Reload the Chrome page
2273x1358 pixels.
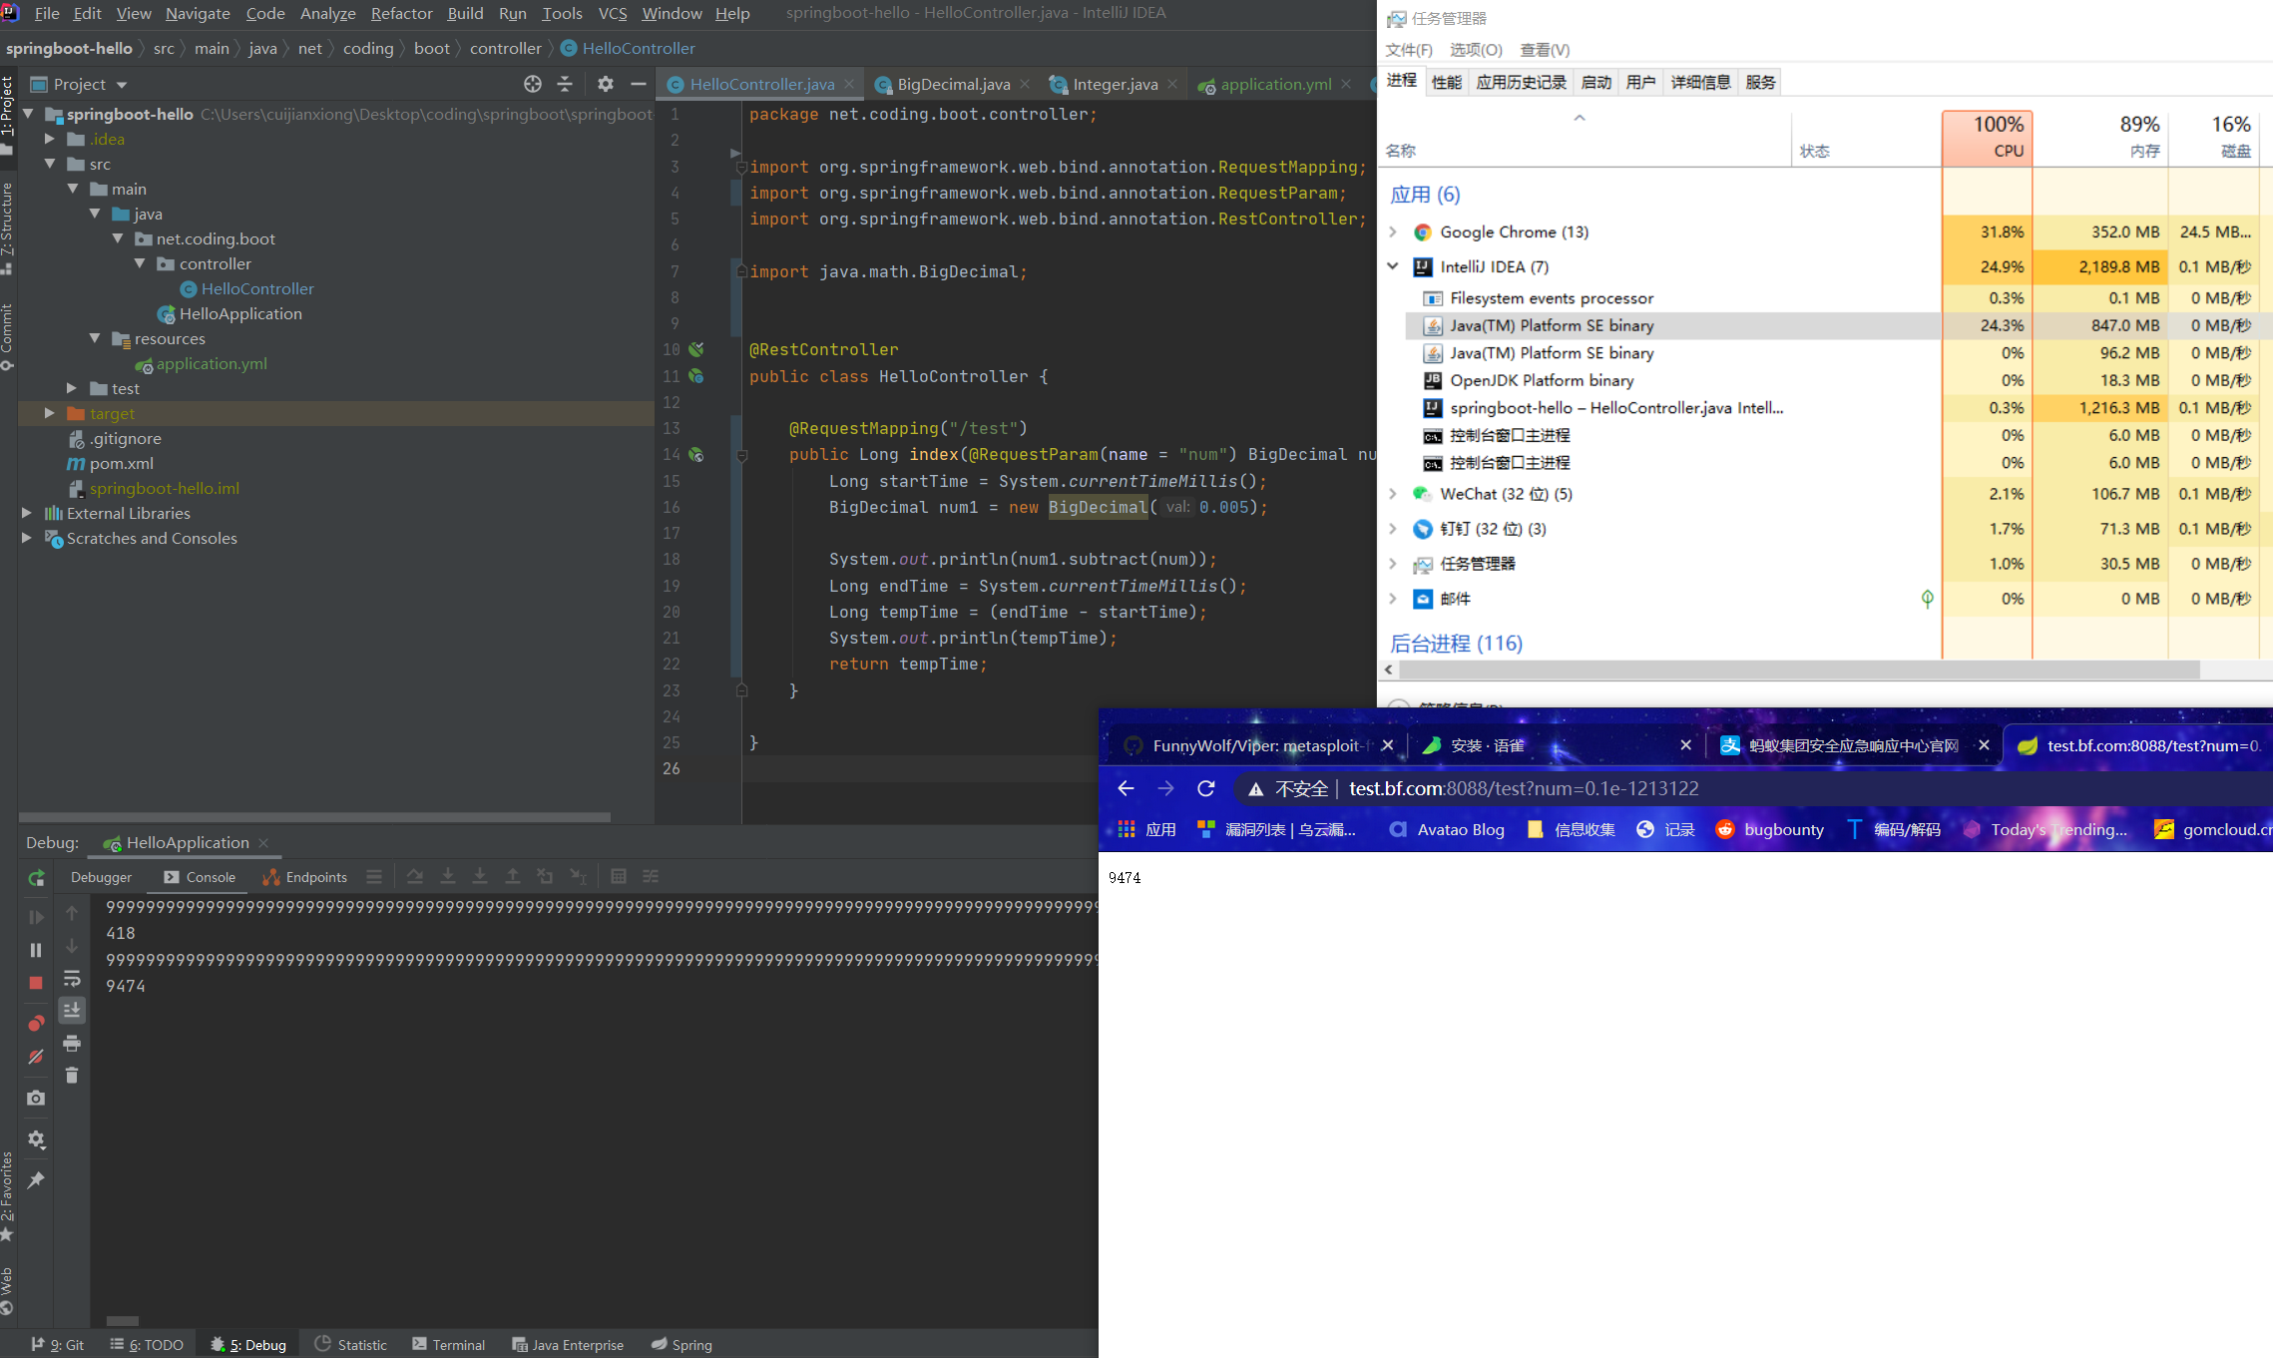(1205, 788)
